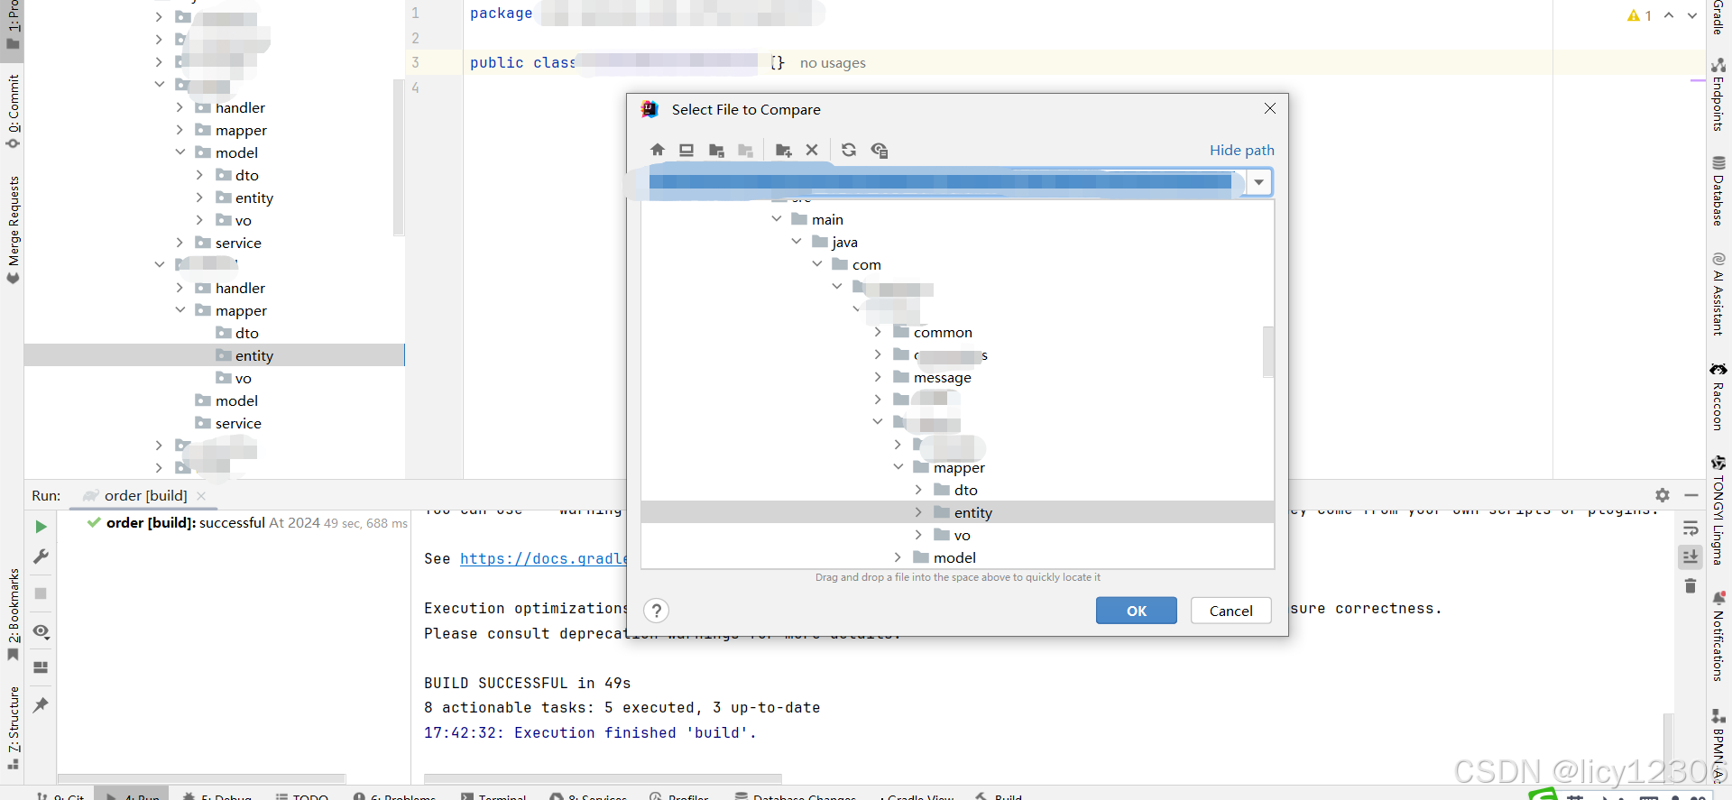Expand model folder in dialog tree
1732x800 pixels.
tap(898, 557)
